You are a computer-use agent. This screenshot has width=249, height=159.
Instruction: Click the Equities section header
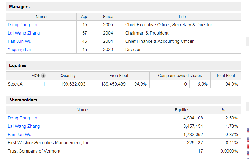coord(18,65)
